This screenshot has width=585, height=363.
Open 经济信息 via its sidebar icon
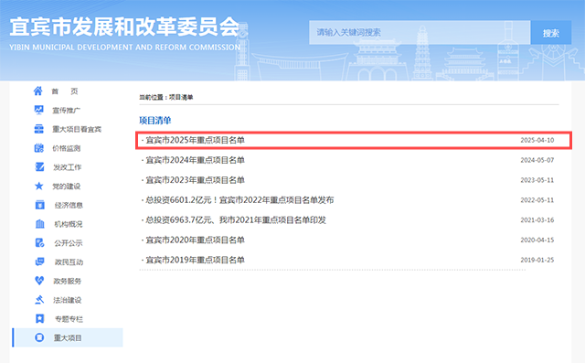[39, 205]
